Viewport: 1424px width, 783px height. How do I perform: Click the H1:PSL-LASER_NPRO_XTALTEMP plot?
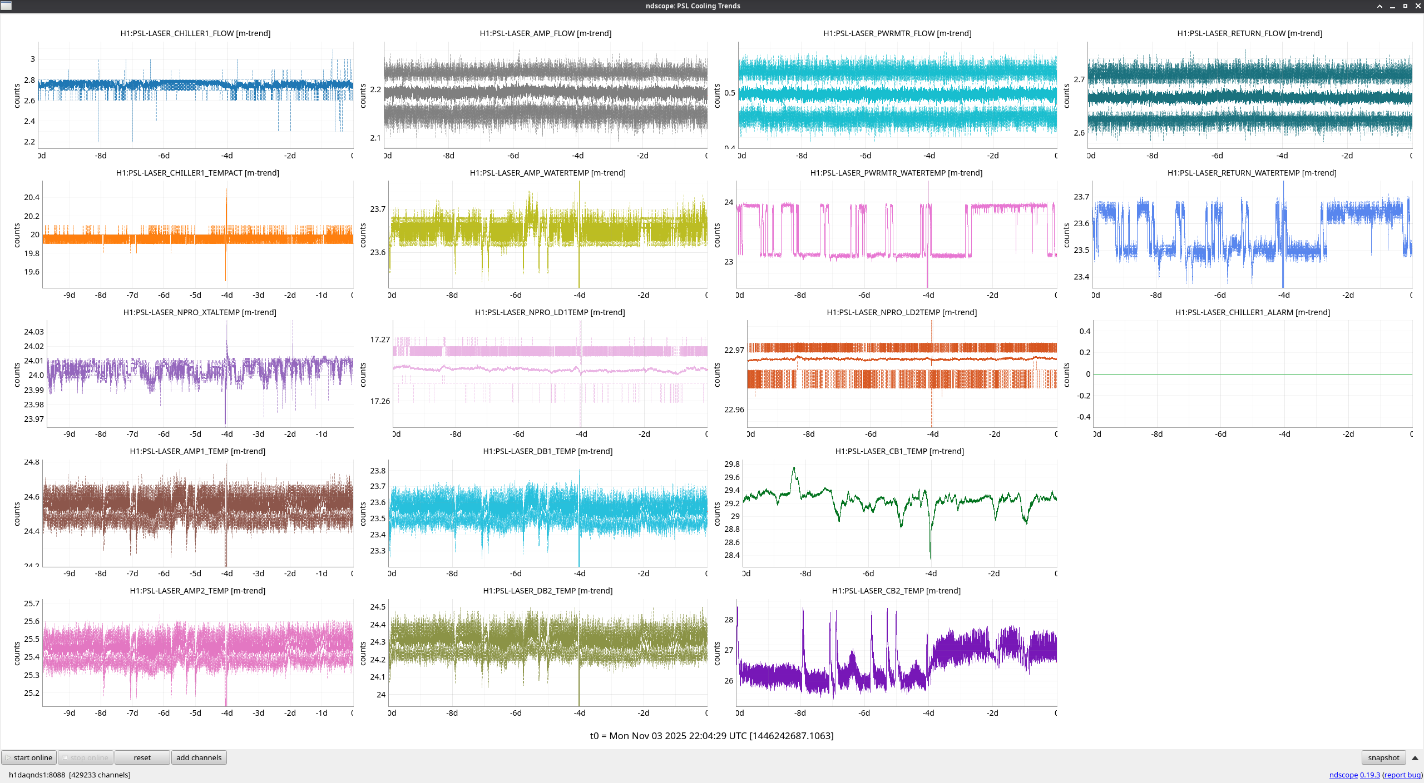click(200, 373)
